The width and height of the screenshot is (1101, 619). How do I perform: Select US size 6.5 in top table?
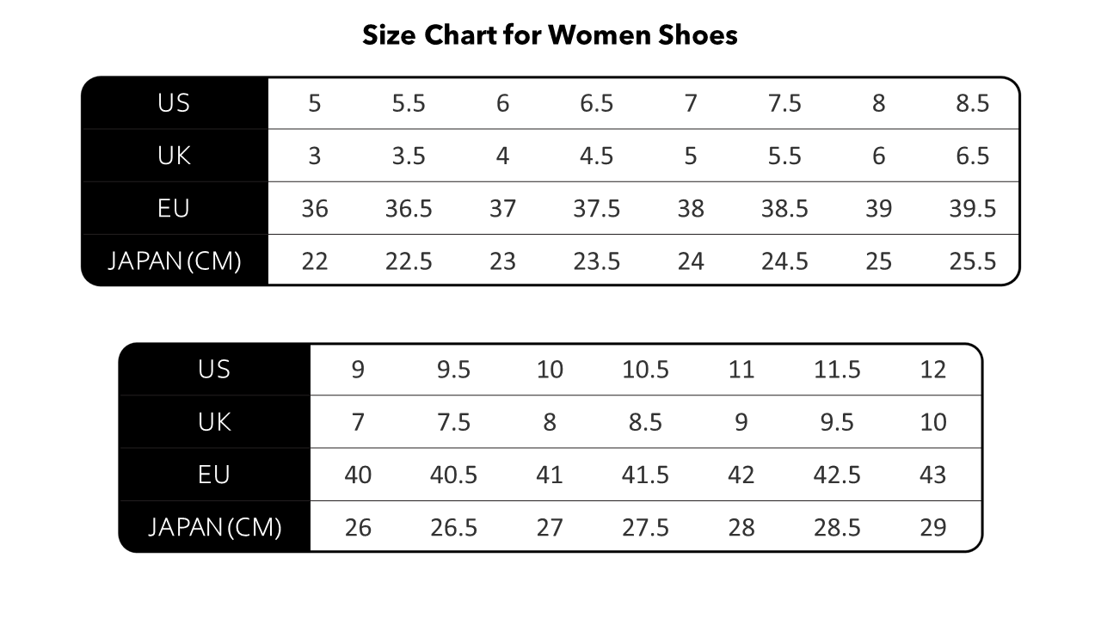(x=596, y=104)
